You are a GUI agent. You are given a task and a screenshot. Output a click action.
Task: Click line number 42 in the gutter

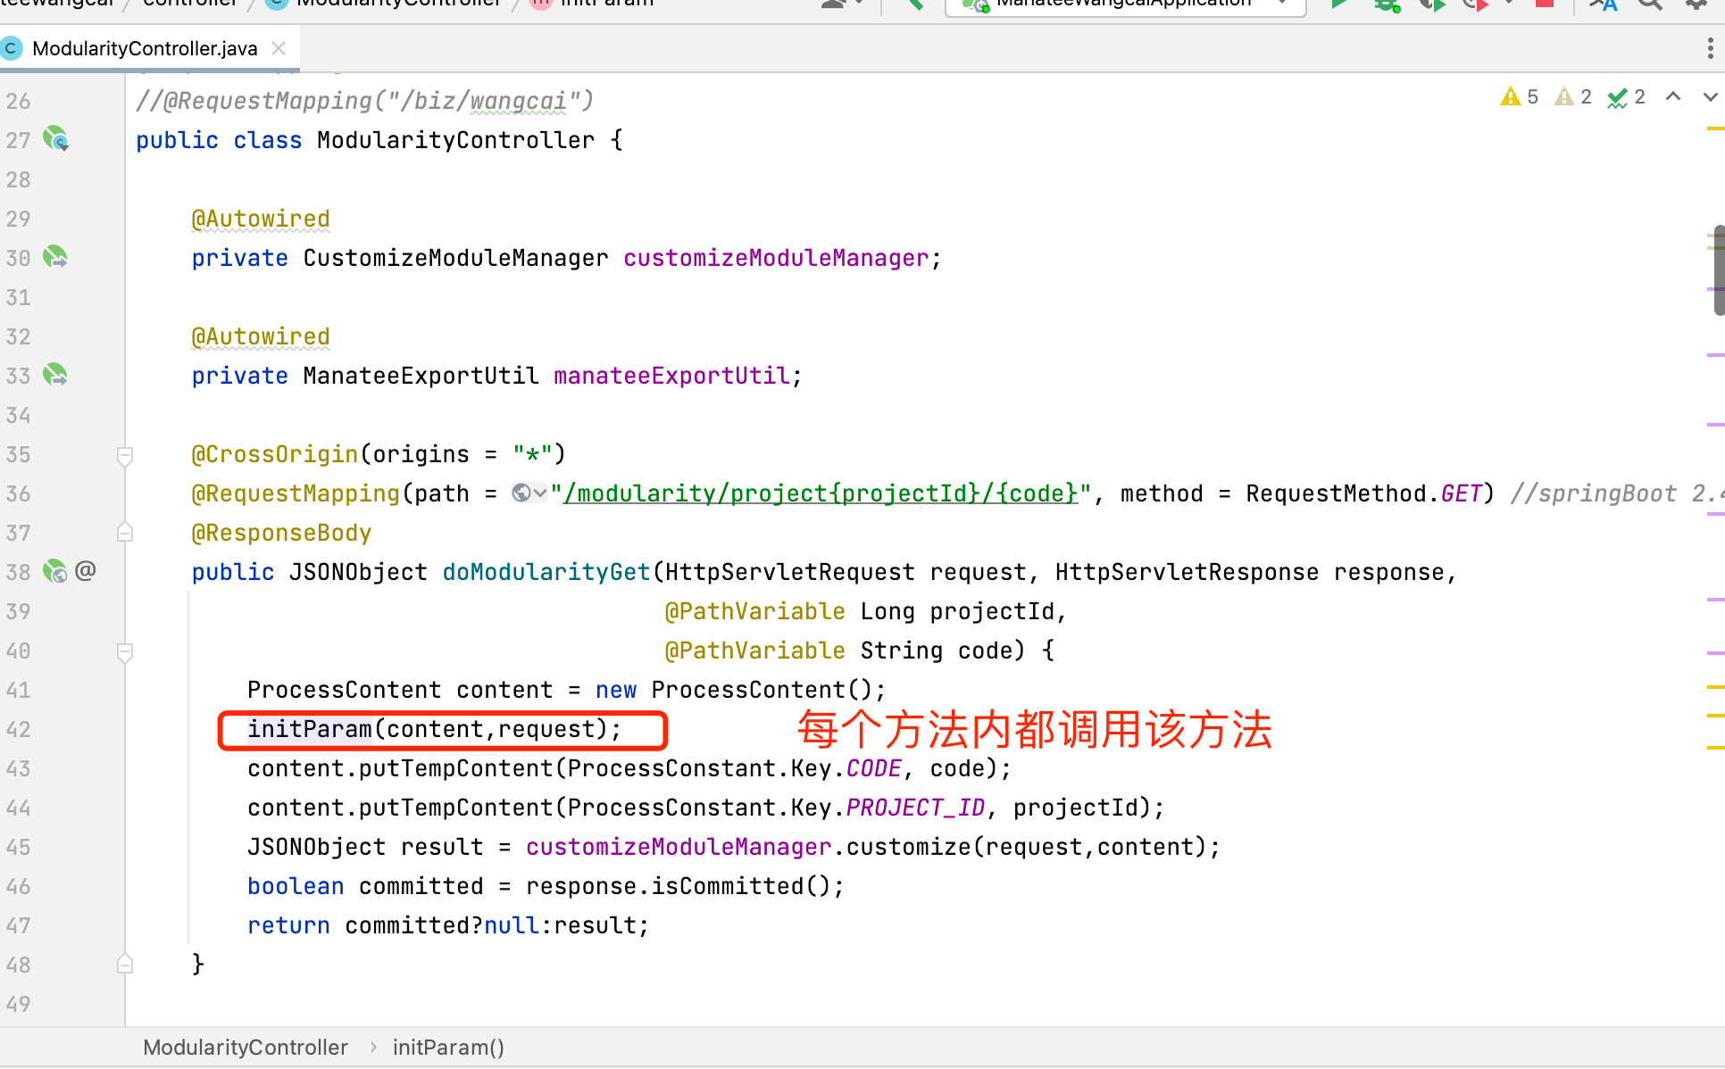point(18,729)
